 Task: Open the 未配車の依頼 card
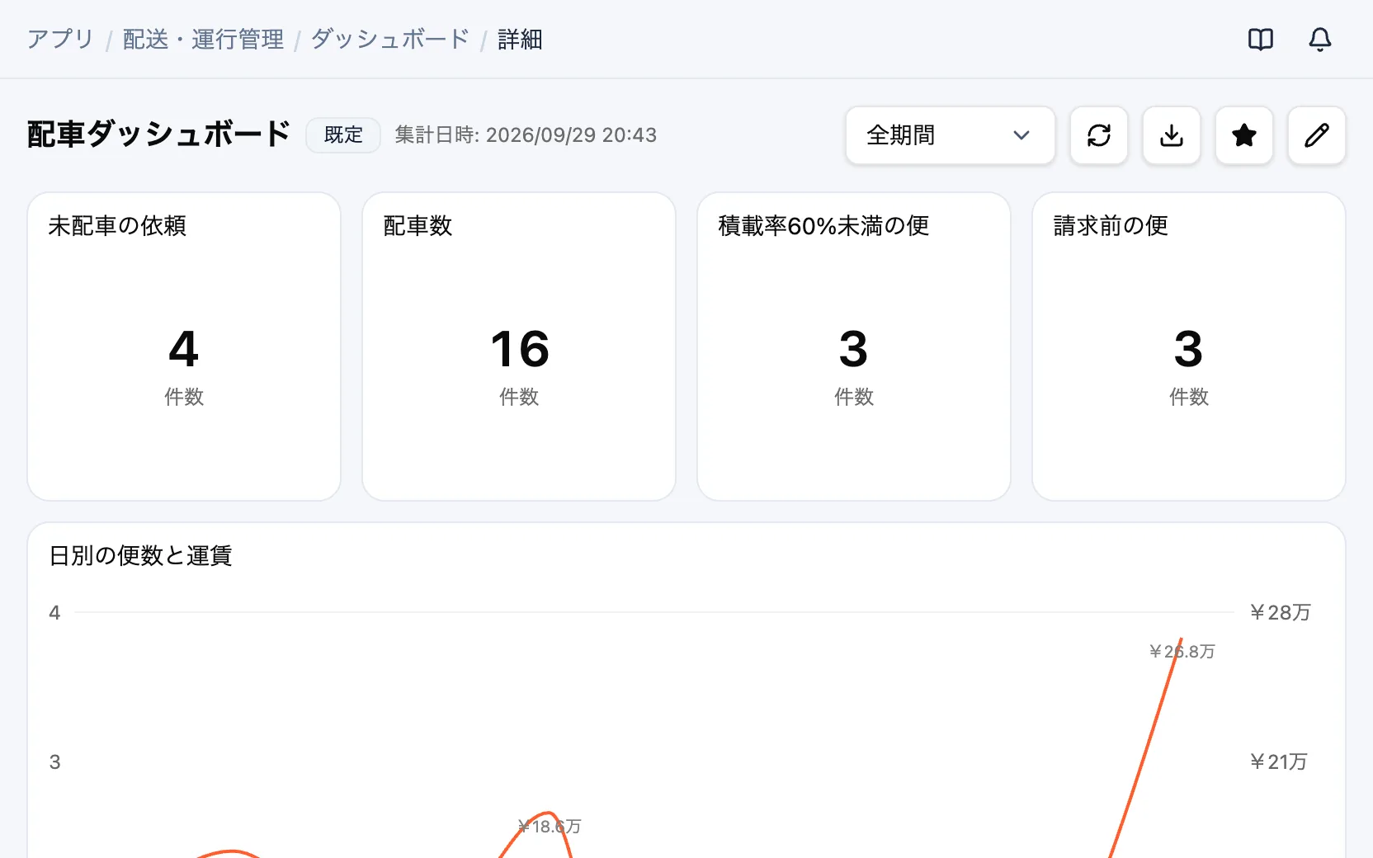184,346
